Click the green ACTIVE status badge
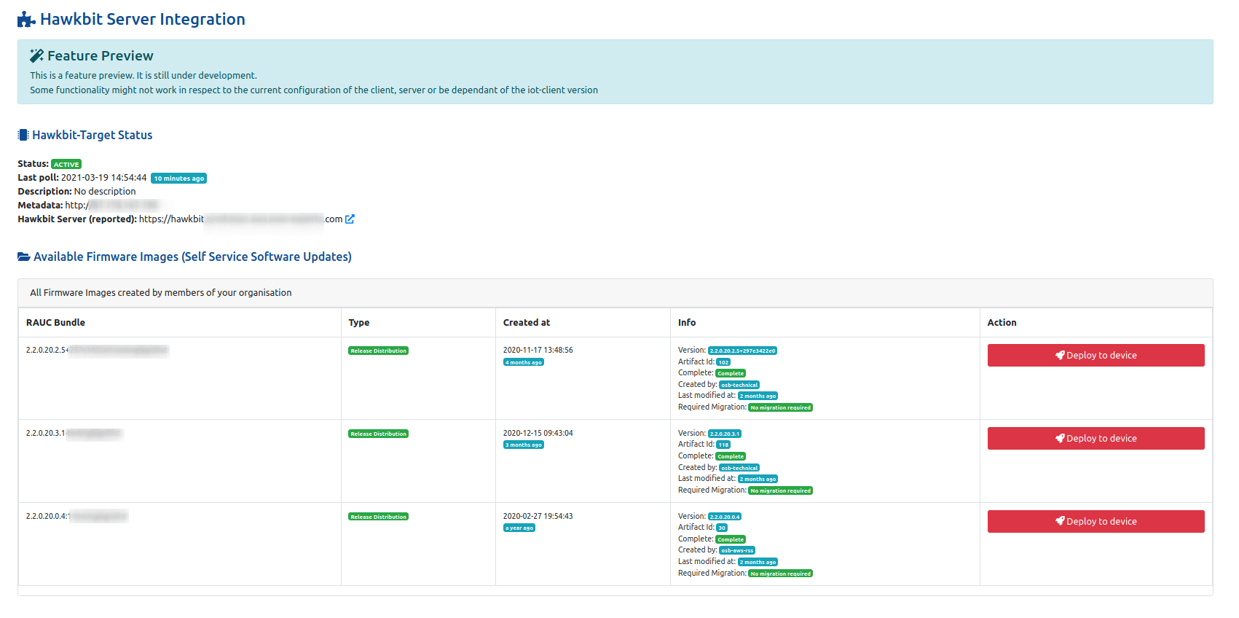Viewport: 1239px width, 618px height. tap(66, 165)
